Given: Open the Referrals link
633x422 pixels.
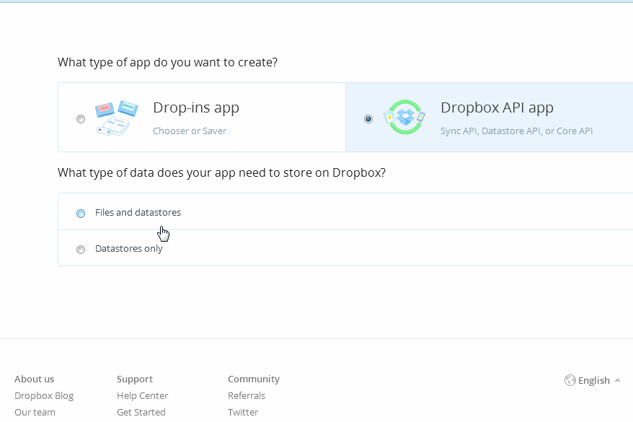Looking at the screenshot, I should coord(247,396).
